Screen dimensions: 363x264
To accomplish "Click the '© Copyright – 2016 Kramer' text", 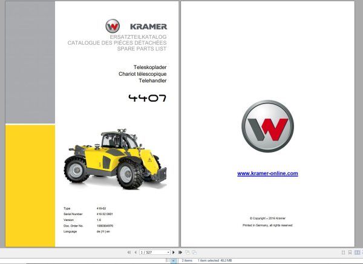I will tap(267, 219).
